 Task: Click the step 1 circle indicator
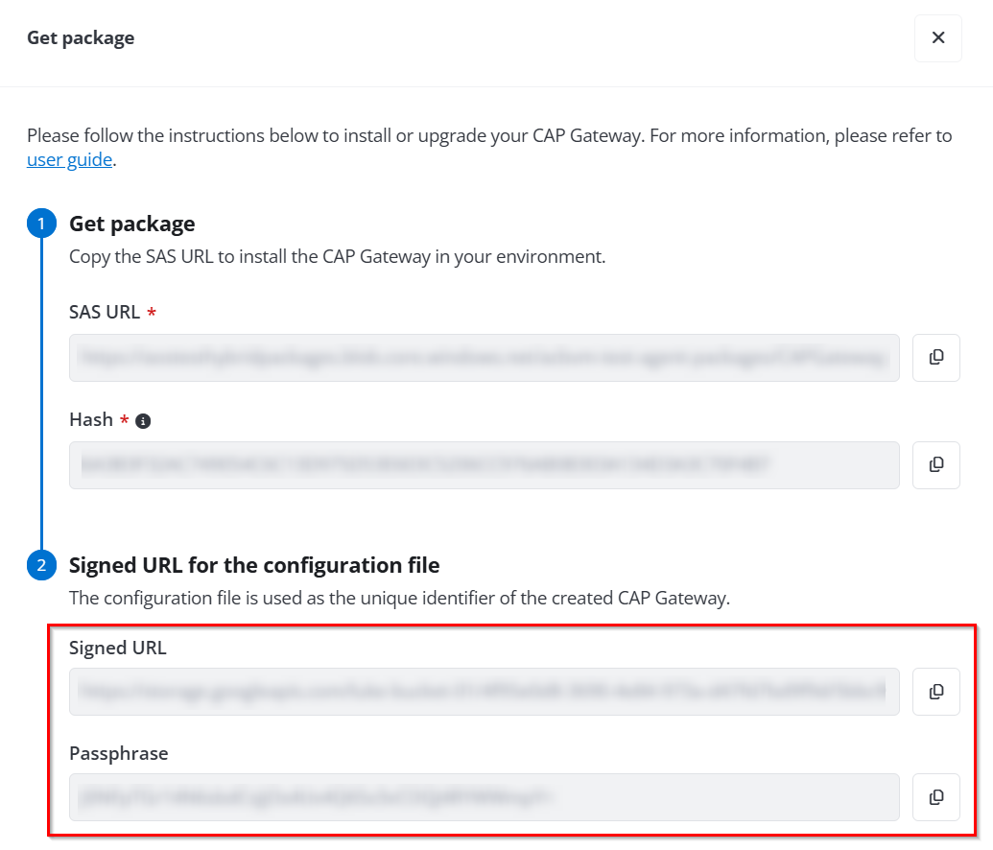click(x=41, y=223)
